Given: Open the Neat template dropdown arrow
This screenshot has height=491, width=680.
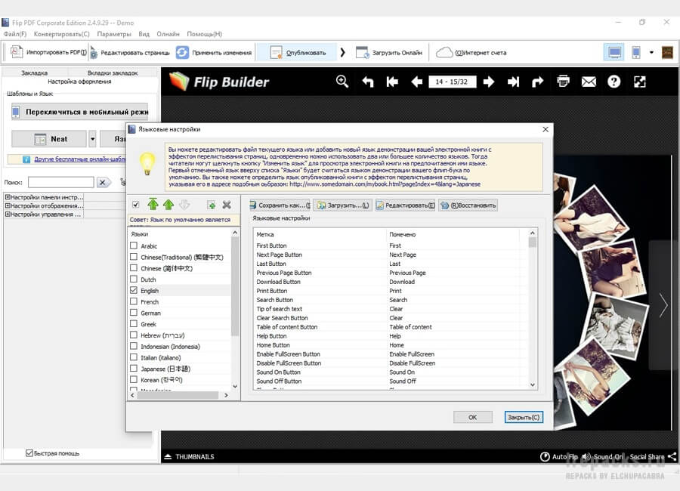Looking at the screenshot, I should [x=92, y=139].
